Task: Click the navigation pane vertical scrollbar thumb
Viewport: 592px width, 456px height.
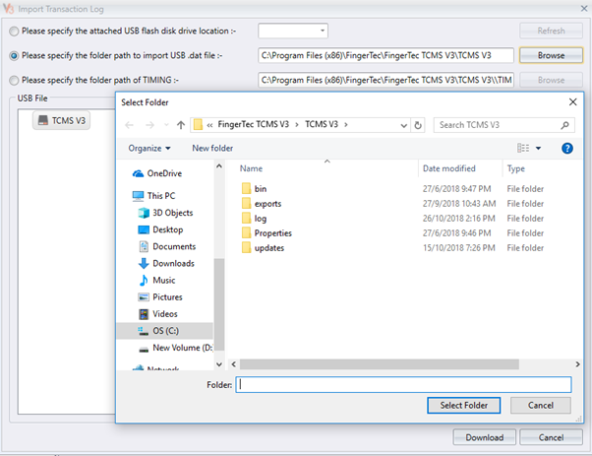Action: click(219, 305)
